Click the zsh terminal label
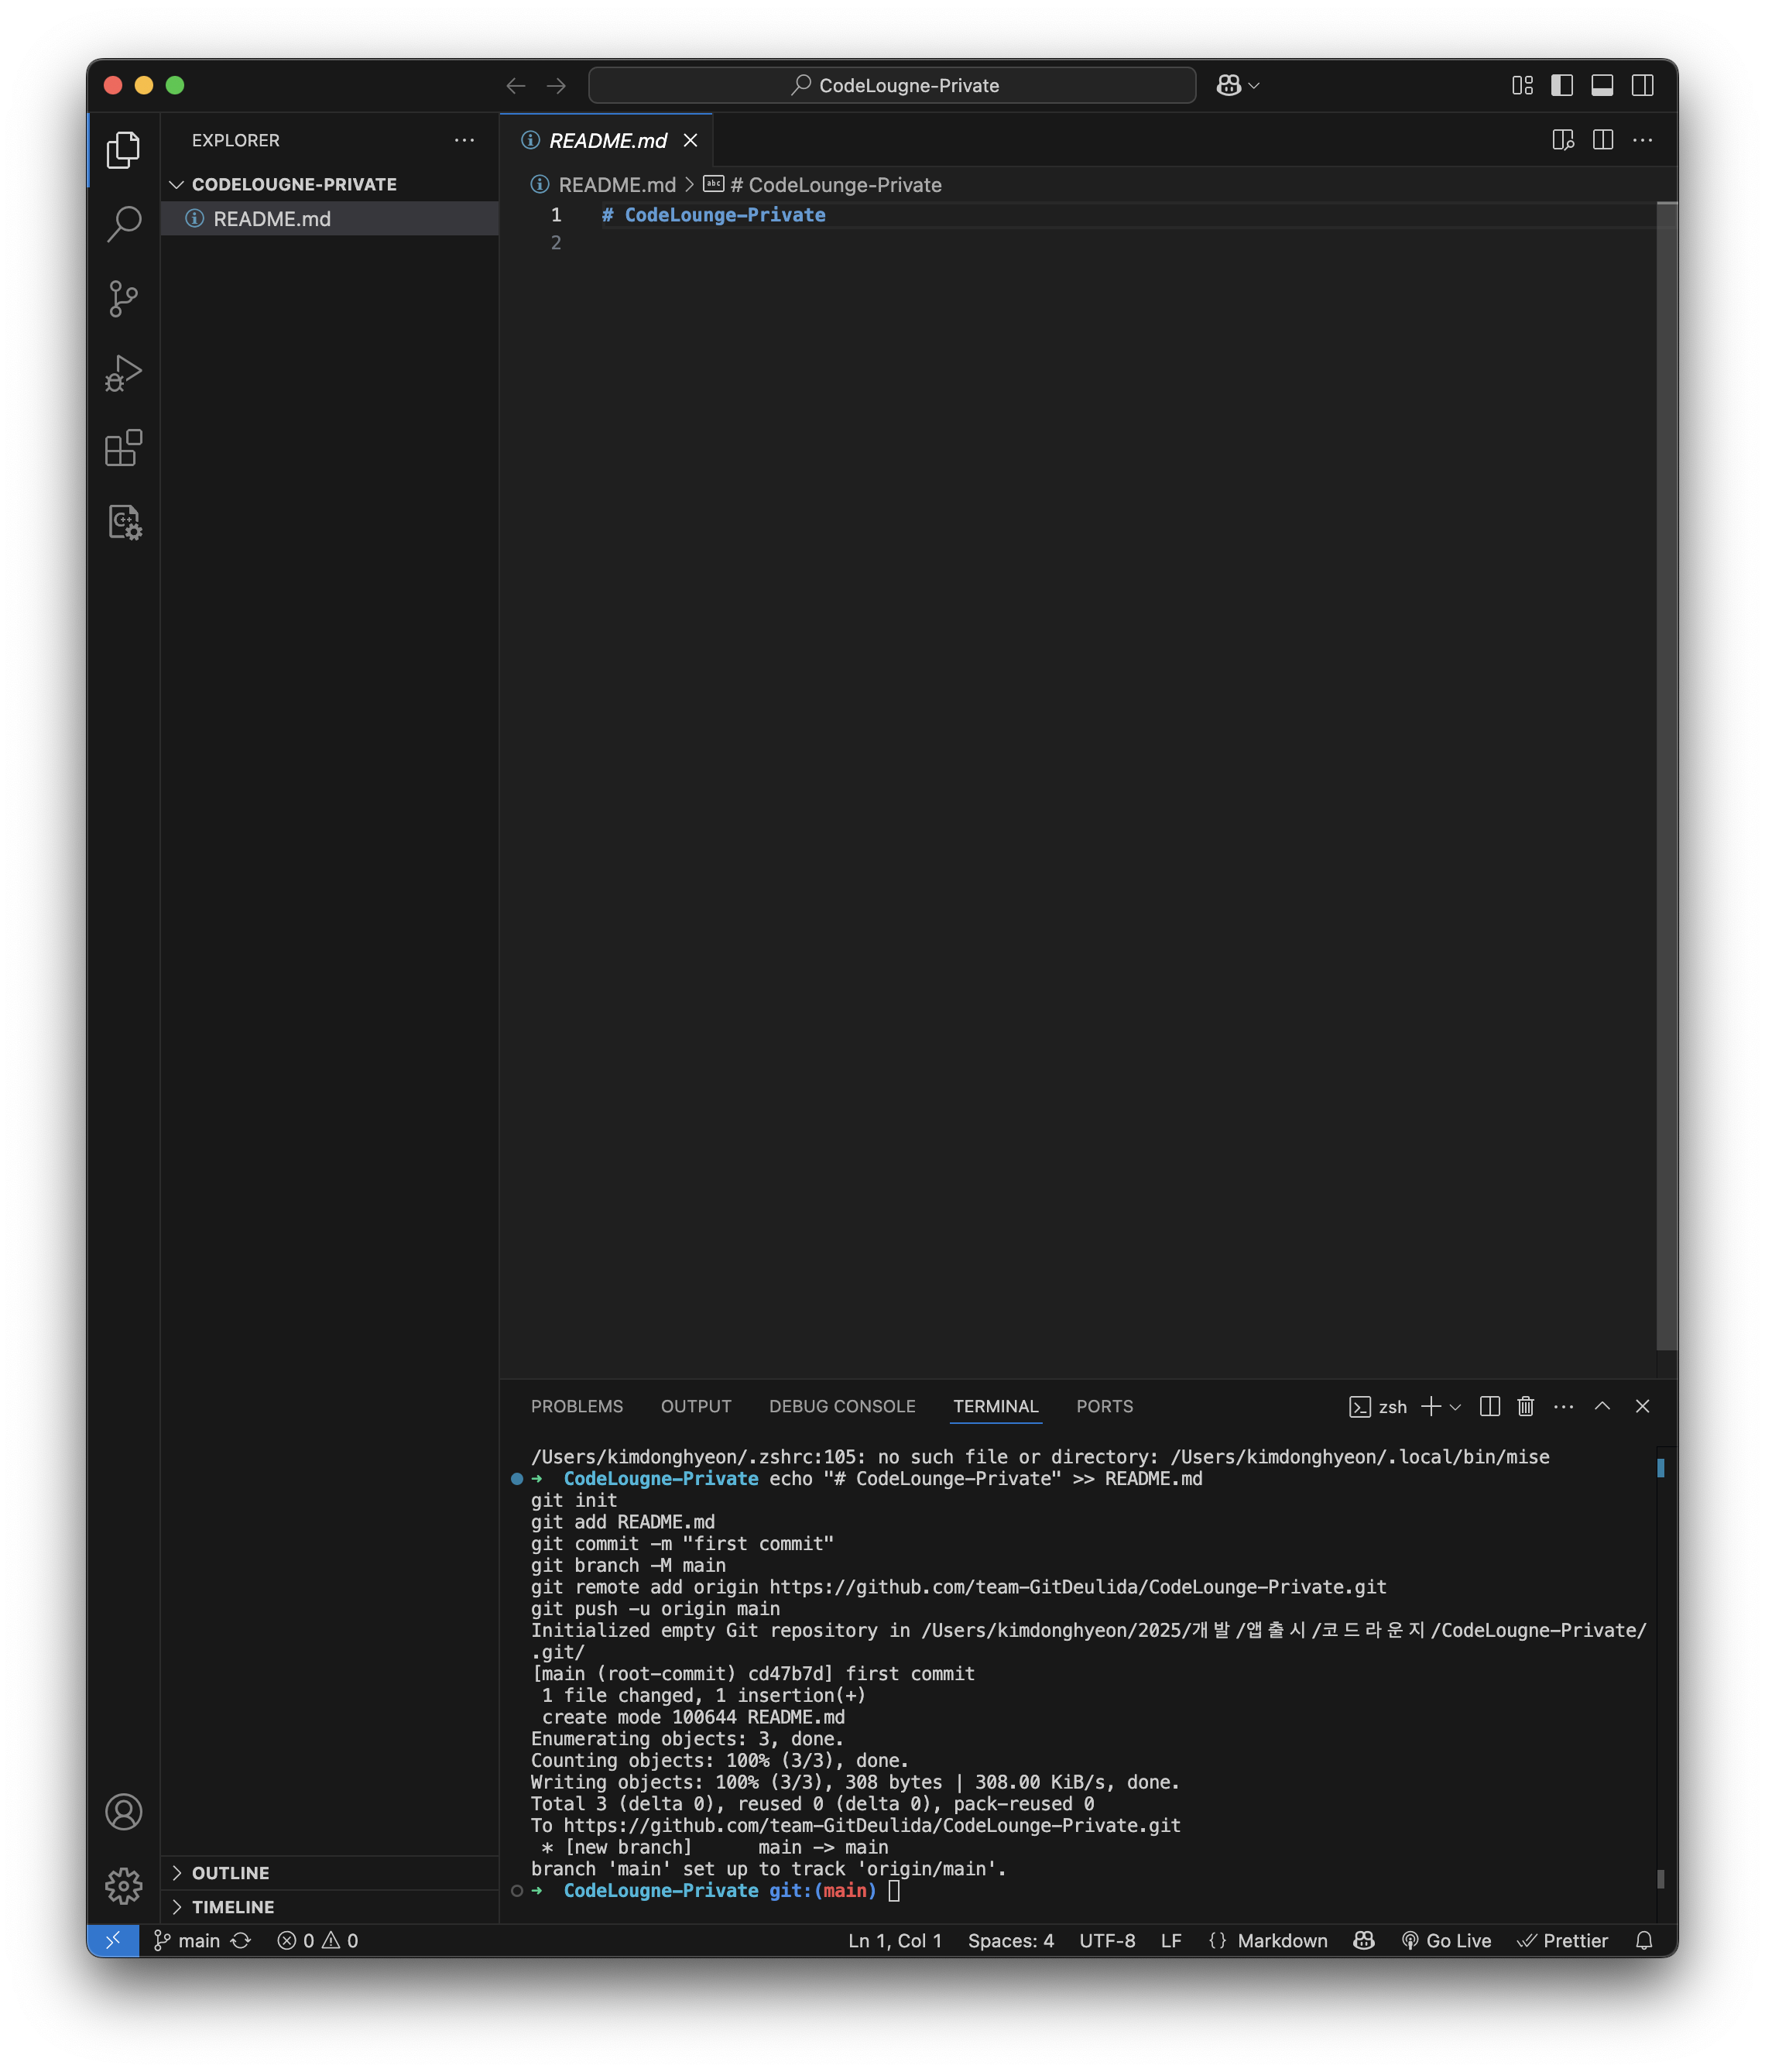 pyautogui.click(x=1377, y=1406)
